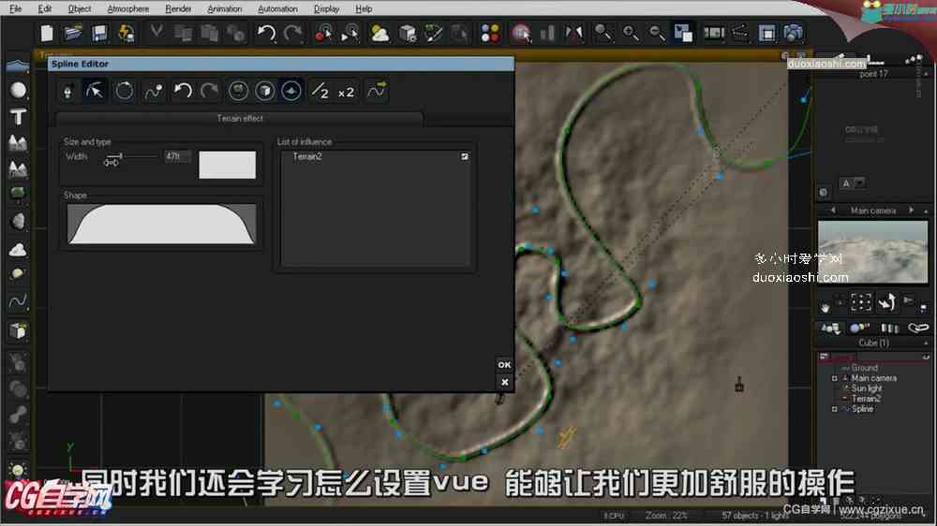The image size is (937, 526).
Task: Cancel Spline Editor with X button
Action: pos(504,382)
